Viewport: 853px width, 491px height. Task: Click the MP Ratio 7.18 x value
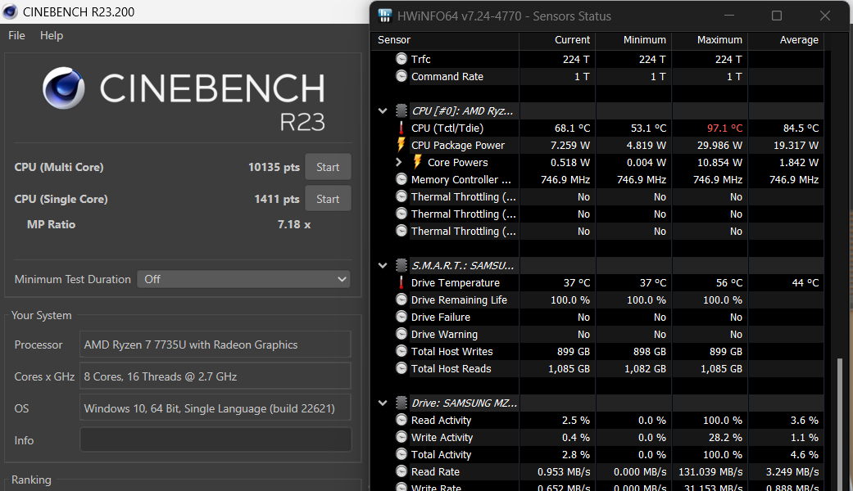294,224
